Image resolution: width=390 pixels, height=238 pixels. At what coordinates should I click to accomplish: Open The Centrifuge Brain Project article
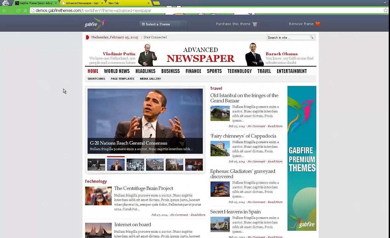coord(143,188)
